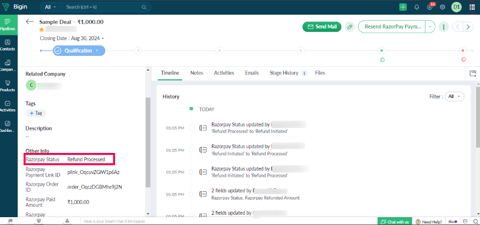480x225 pixels.
Task: Switch to the Timeline tab
Action: point(170,73)
